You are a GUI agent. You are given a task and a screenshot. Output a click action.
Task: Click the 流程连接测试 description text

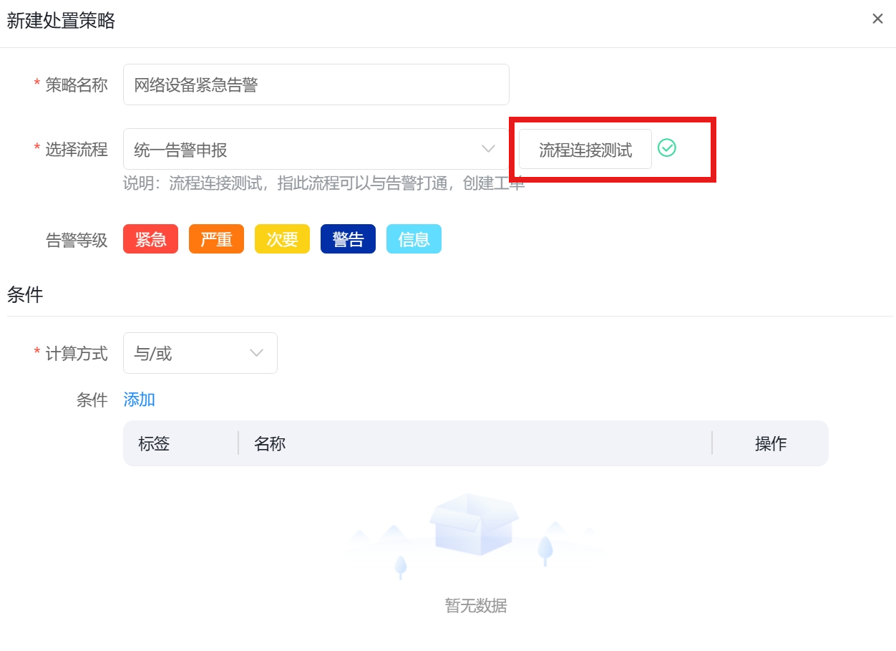click(x=324, y=183)
